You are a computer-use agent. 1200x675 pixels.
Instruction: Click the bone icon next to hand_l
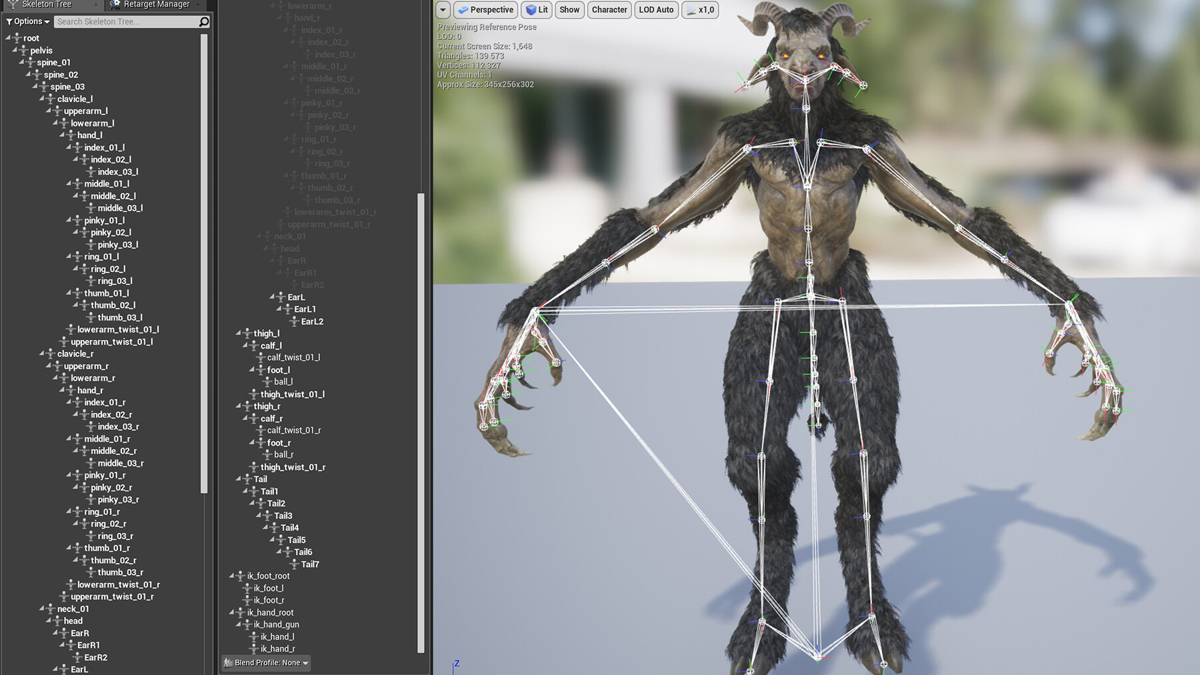click(71, 135)
